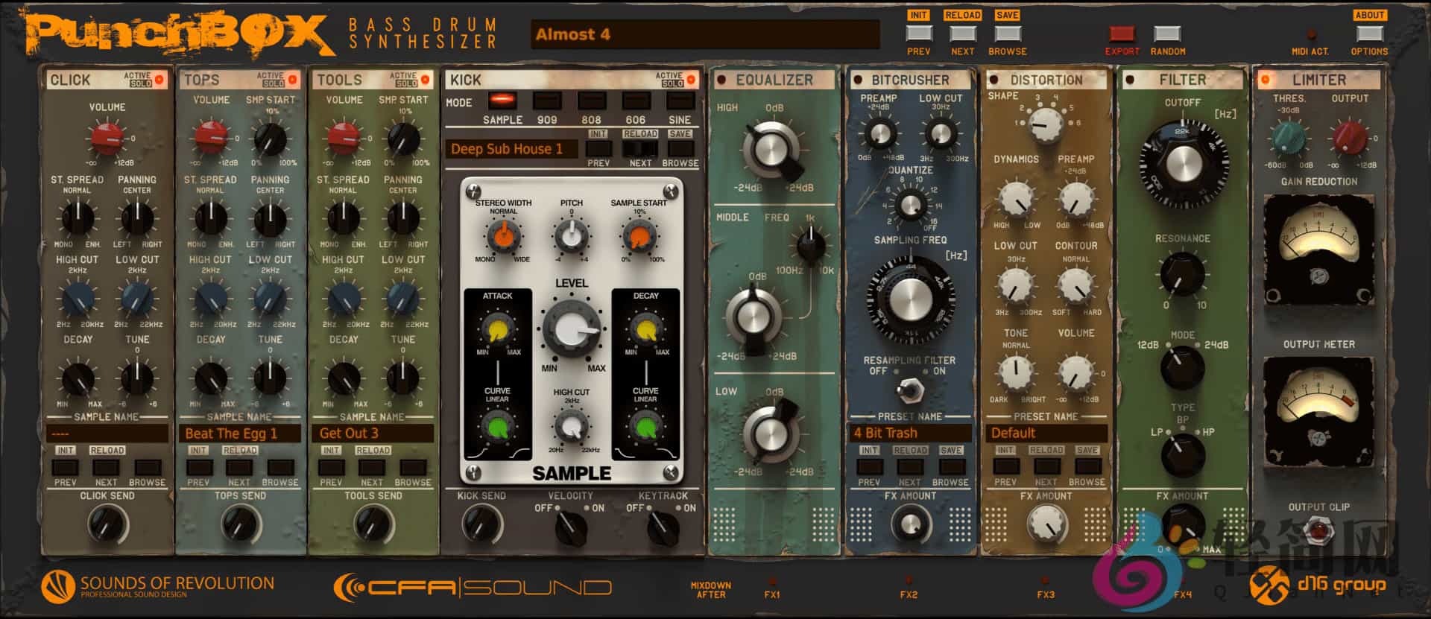Click the OPTIONS button
This screenshot has width=1431, height=619.
coord(1369,34)
